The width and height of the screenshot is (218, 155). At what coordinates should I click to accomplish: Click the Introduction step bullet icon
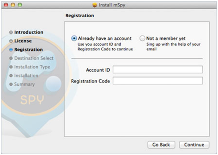pos(11,32)
